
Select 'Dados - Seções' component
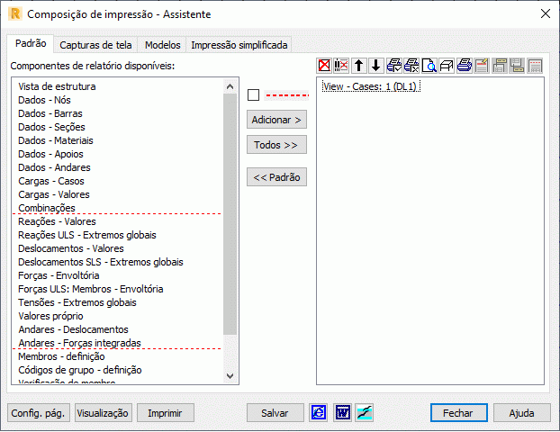point(52,127)
